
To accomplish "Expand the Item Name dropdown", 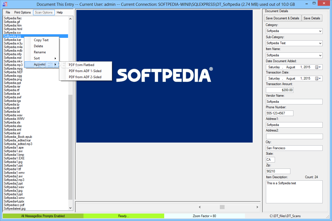I will [x=320, y=55].
